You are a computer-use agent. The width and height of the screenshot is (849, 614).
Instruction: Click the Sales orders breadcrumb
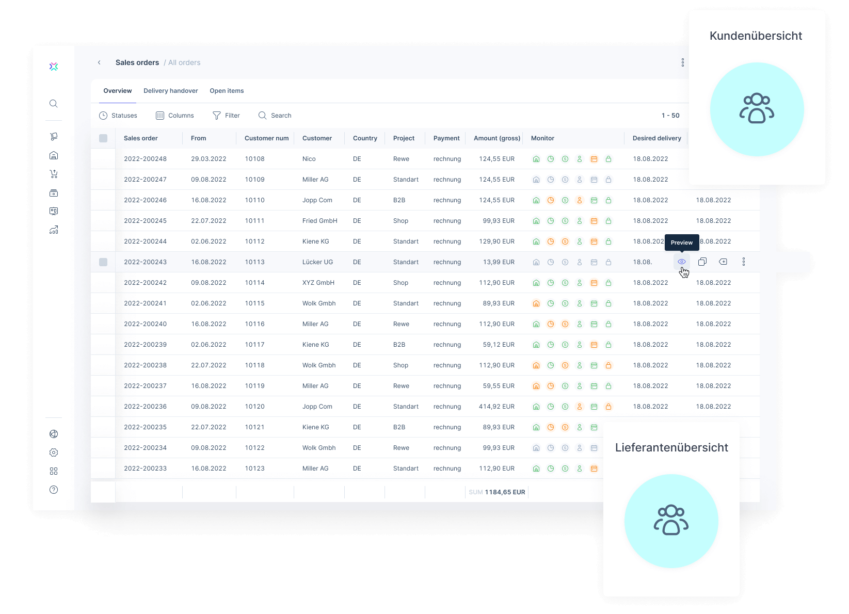click(x=137, y=62)
